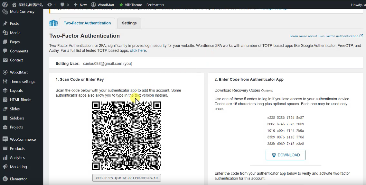This screenshot has width=366, height=185.
Task: Click recovery code e238 5286 f35d 5e87
Action: click(286, 118)
